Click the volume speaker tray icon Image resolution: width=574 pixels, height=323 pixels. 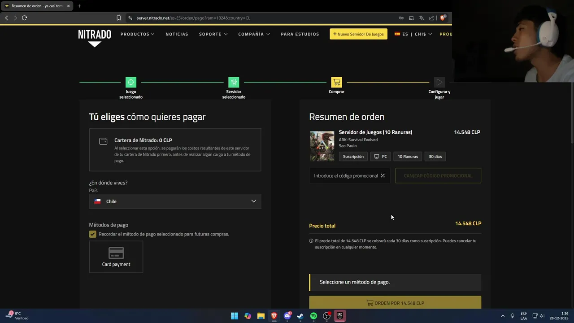[x=542, y=316]
